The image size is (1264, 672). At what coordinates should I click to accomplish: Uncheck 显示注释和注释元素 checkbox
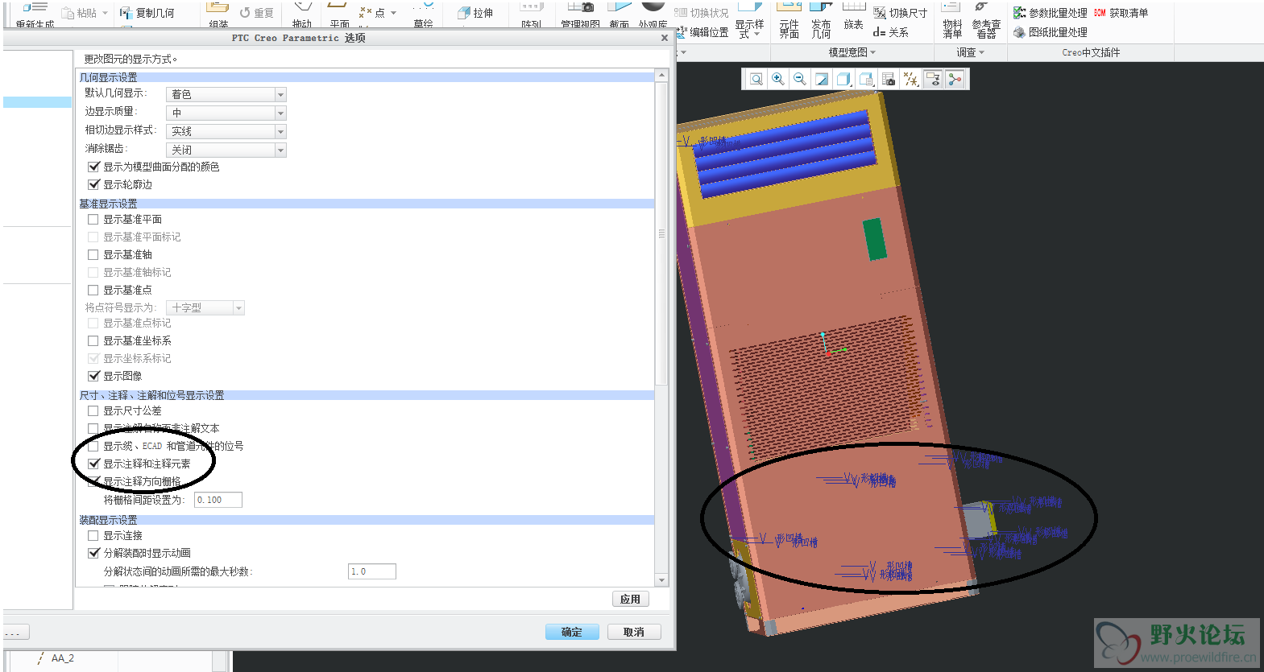93,464
